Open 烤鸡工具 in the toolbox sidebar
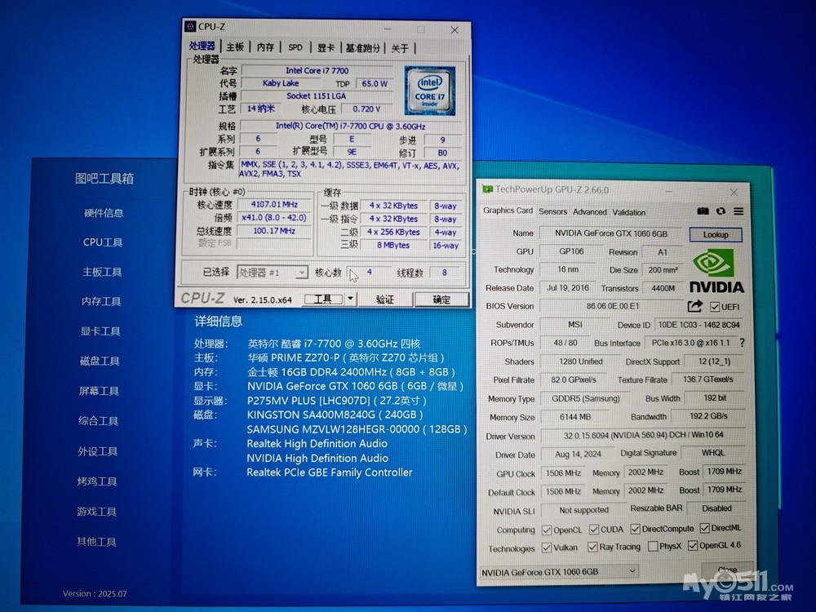 pyautogui.click(x=97, y=481)
